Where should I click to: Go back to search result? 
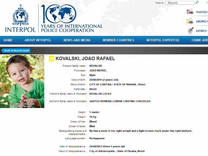click(x=16, y=51)
